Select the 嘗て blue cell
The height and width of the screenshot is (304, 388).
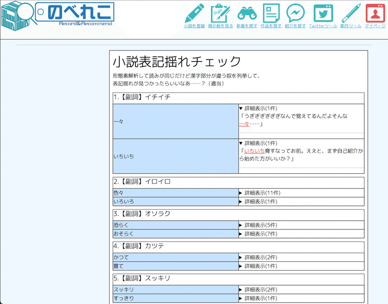[176, 266]
